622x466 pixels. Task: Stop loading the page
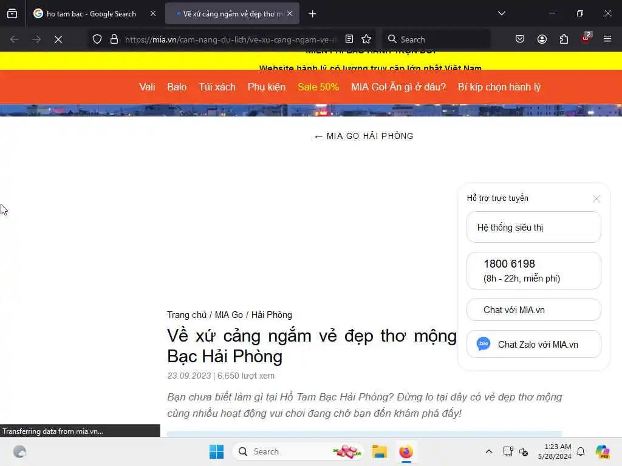click(58, 39)
